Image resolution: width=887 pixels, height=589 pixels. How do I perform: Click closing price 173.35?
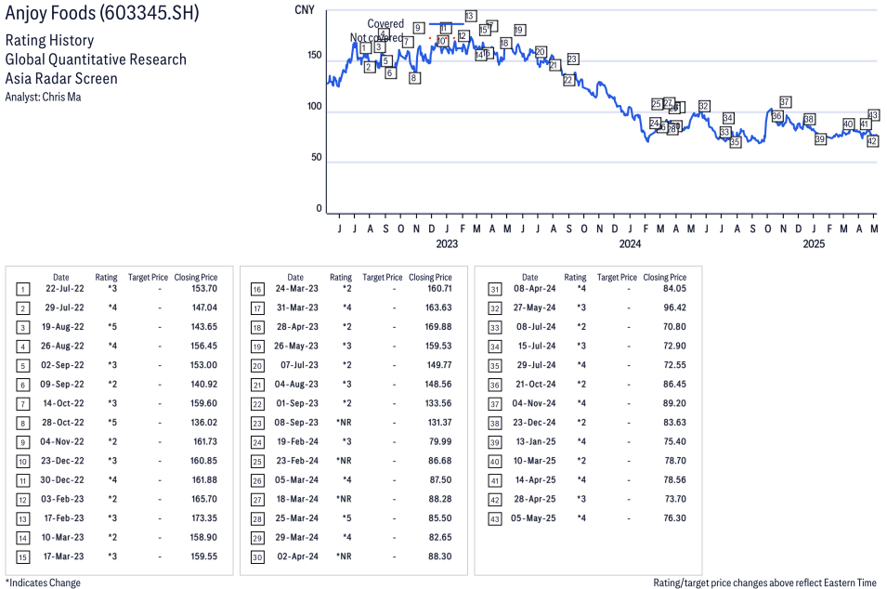tap(203, 518)
